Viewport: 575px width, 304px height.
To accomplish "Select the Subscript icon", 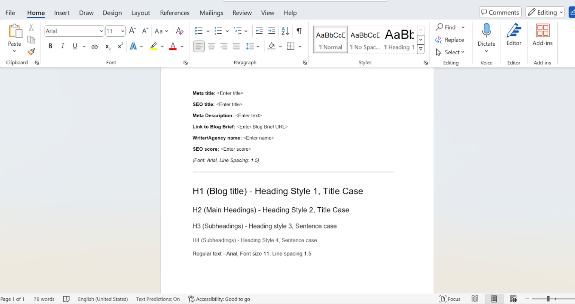I will point(107,46).
